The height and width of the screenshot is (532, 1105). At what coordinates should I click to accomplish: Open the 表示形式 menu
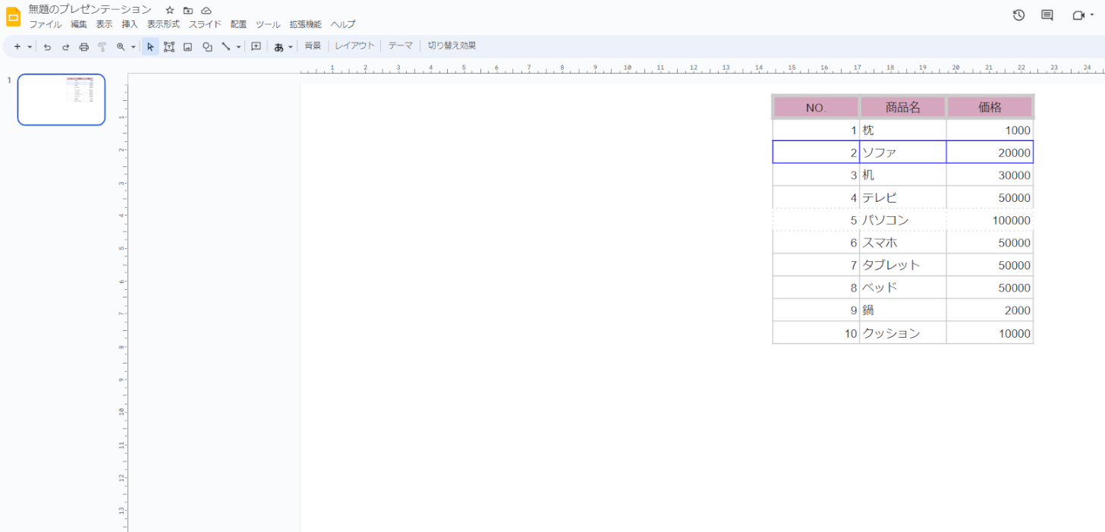tap(163, 24)
